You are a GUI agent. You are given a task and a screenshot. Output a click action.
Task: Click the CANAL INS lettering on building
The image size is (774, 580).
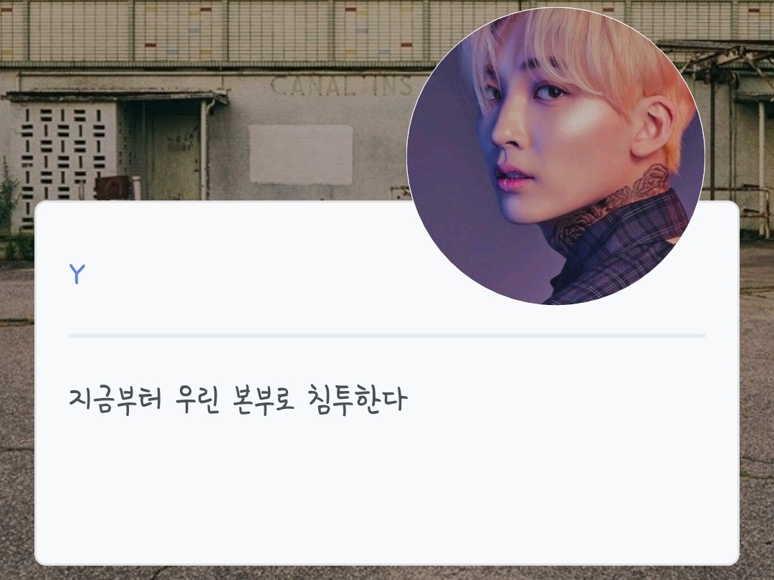340,87
